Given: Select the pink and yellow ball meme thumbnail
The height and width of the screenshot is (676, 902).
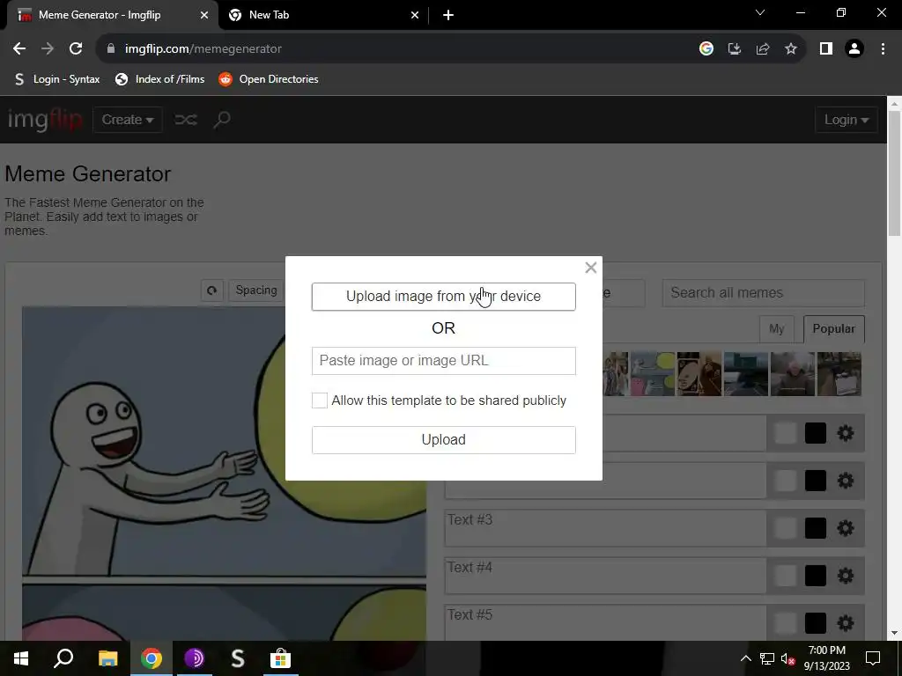Looking at the screenshot, I should pyautogui.click(x=653, y=374).
